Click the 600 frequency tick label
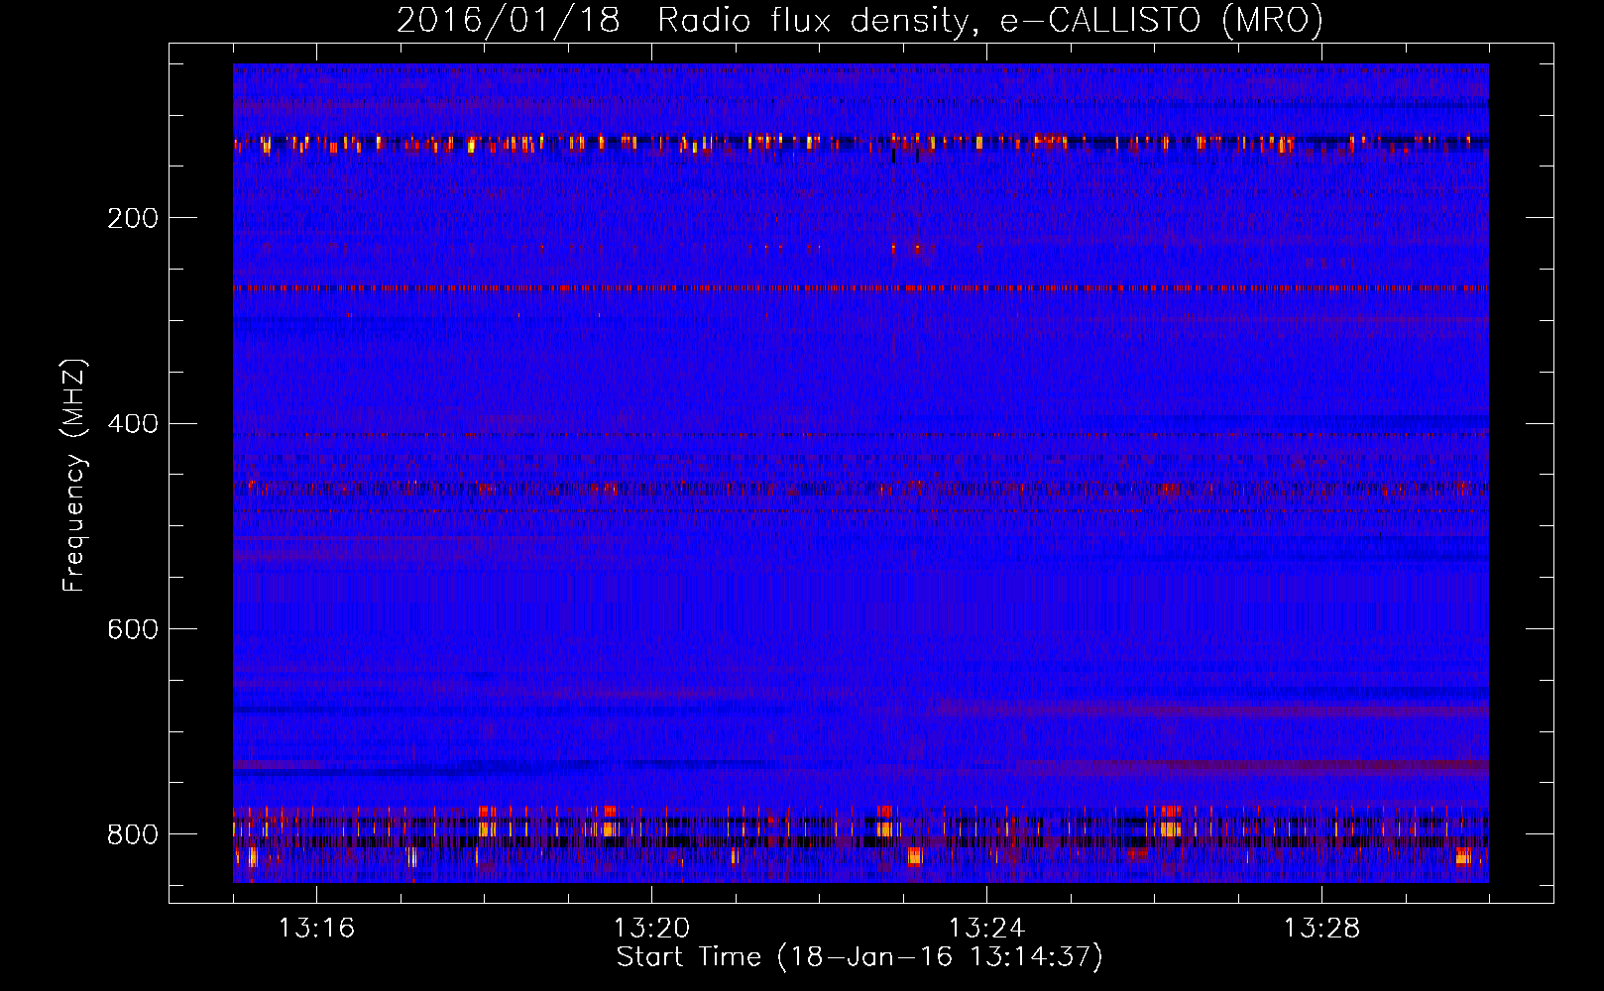1604x991 pixels. [133, 629]
